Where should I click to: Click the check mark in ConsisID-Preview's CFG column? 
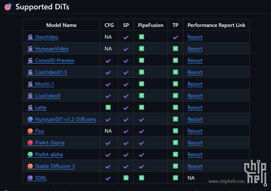[x=108, y=61]
